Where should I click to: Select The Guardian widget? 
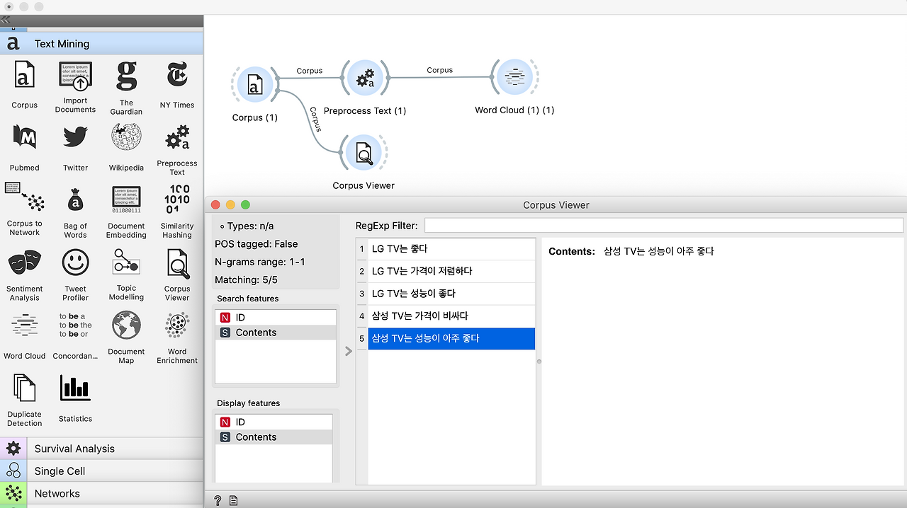(126, 87)
